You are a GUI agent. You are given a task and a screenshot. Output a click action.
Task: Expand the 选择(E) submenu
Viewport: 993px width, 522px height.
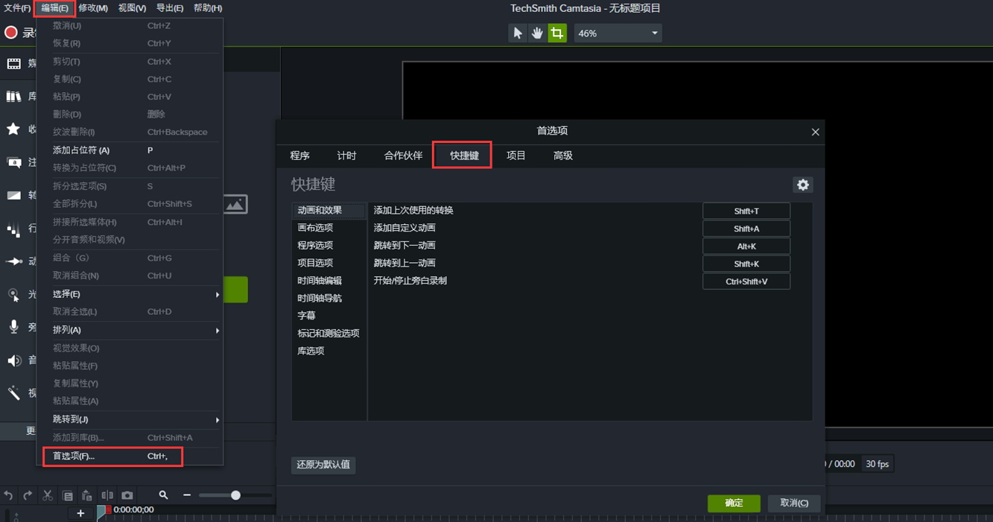tap(134, 294)
